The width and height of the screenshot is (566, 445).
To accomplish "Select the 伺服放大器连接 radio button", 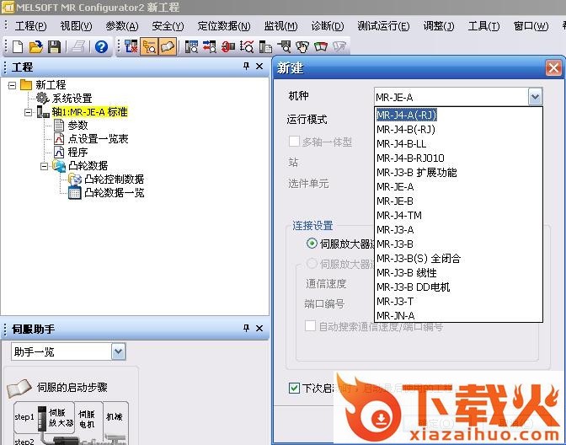I will pyautogui.click(x=312, y=244).
